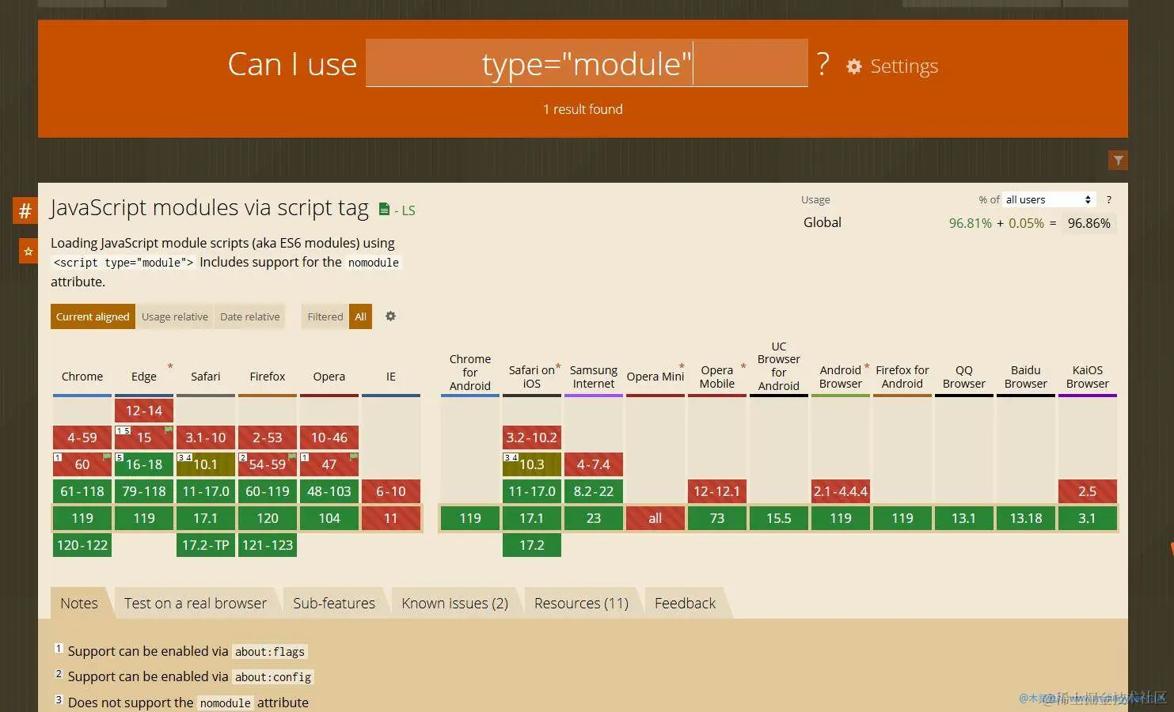Image resolution: width=1174 pixels, height=712 pixels.
Task: Select Baidu Browser 13.18 cell
Action: coord(1026,518)
